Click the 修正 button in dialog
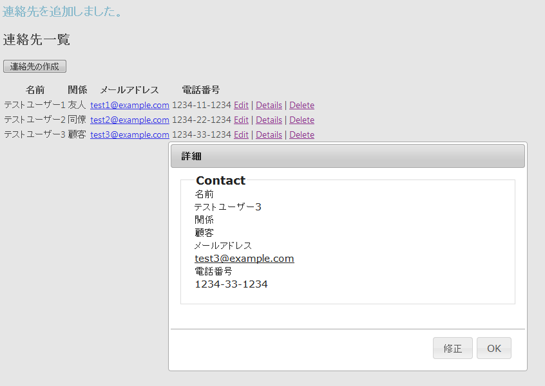 click(452, 348)
